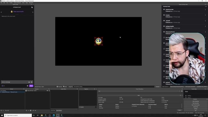The width and height of the screenshot is (208, 117).
Task: Open File Explorer from the taskbar
Action: (x=42, y=115)
